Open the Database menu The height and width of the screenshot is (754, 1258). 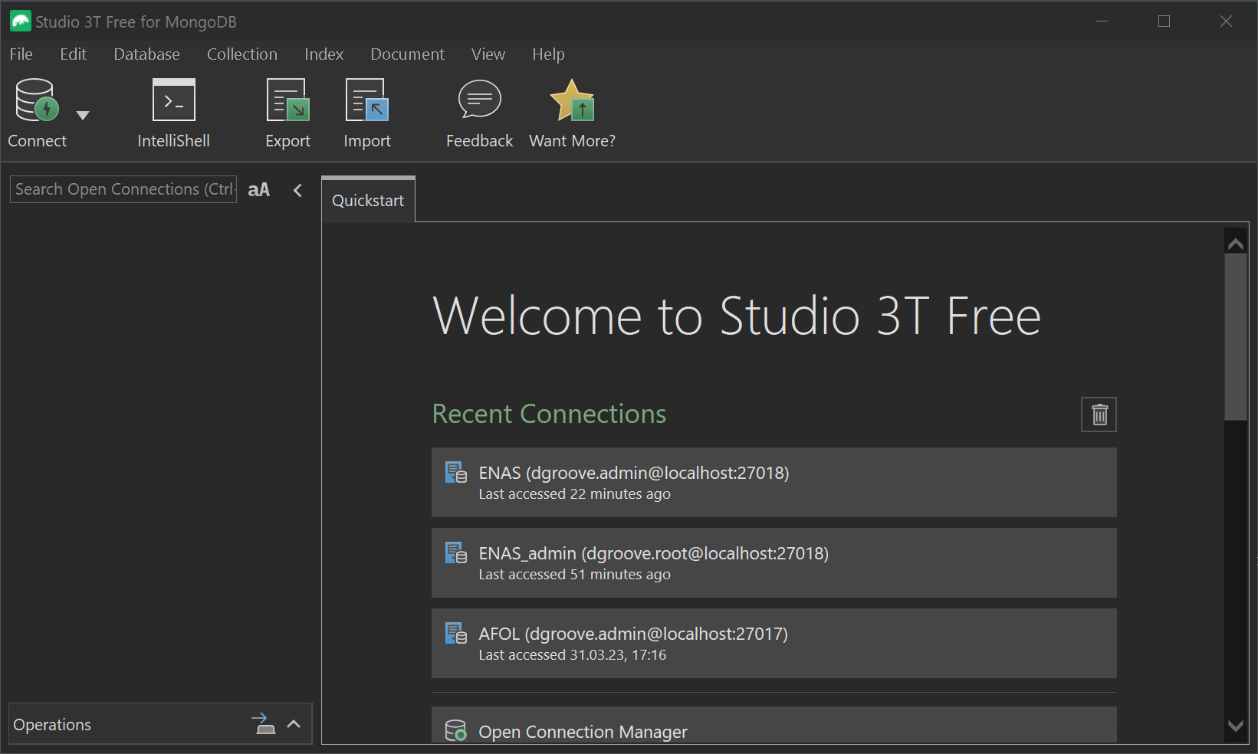(146, 54)
